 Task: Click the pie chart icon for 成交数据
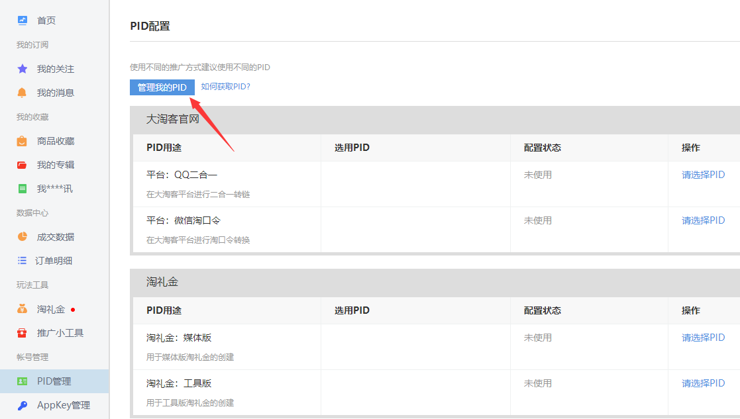(23, 237)
